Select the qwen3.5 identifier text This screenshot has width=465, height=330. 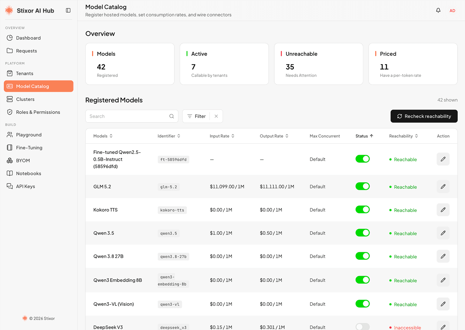(x=169, y=233)
